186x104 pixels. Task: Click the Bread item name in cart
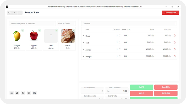click(x=88, y=36)
